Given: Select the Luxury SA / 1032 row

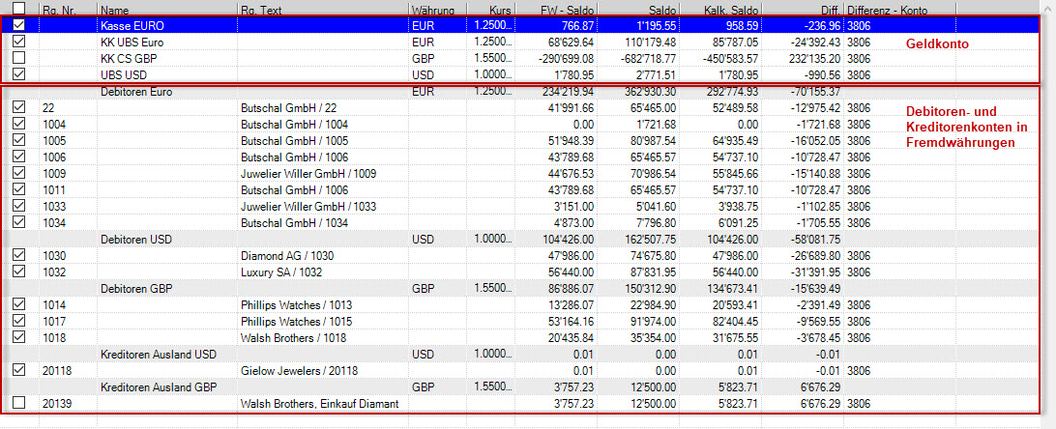Looking at the screenshot, I should 283,272.
